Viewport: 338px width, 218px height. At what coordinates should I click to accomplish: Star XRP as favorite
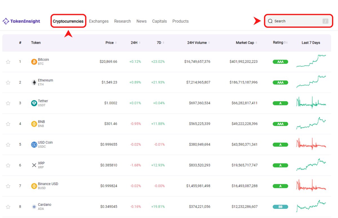[8, 165]
